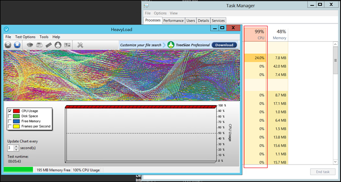Click the 195 MB Memory Free status
341x182 pixels.
[x=53, y=170]
